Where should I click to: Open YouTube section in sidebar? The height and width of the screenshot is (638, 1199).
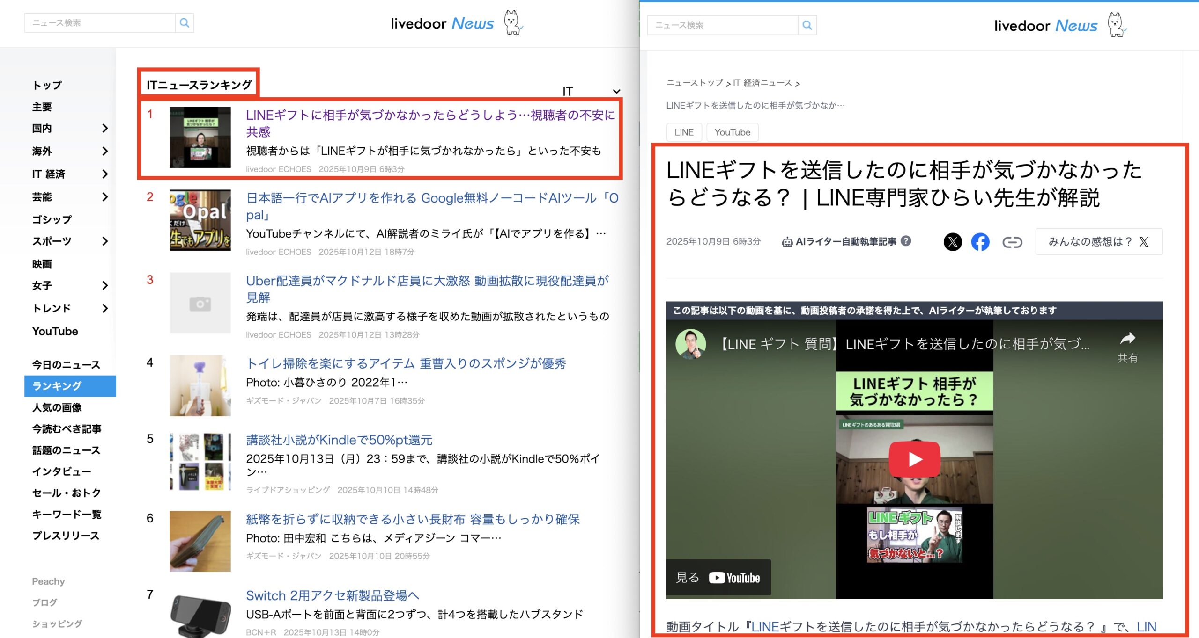55,331
